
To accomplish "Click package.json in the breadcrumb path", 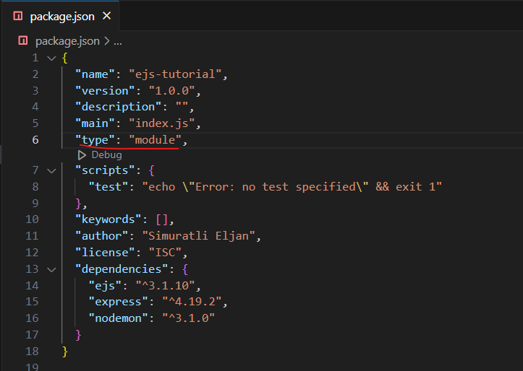I will click(x=67, y=41).
